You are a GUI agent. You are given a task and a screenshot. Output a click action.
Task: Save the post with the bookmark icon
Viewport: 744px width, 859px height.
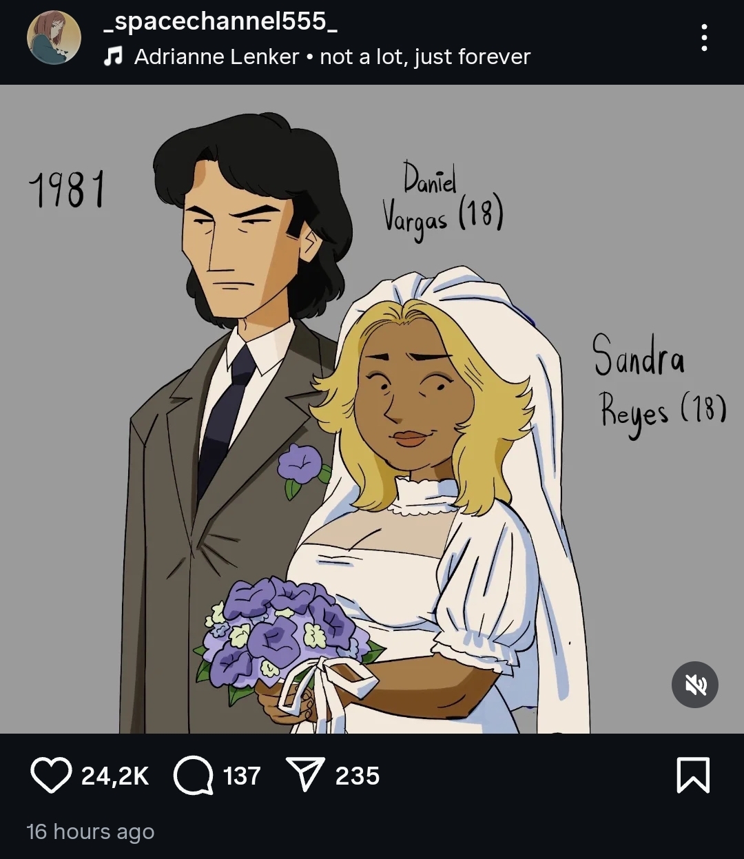pos(693,776)
